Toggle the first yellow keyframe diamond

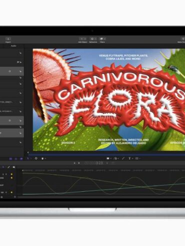tap(11, 174)
